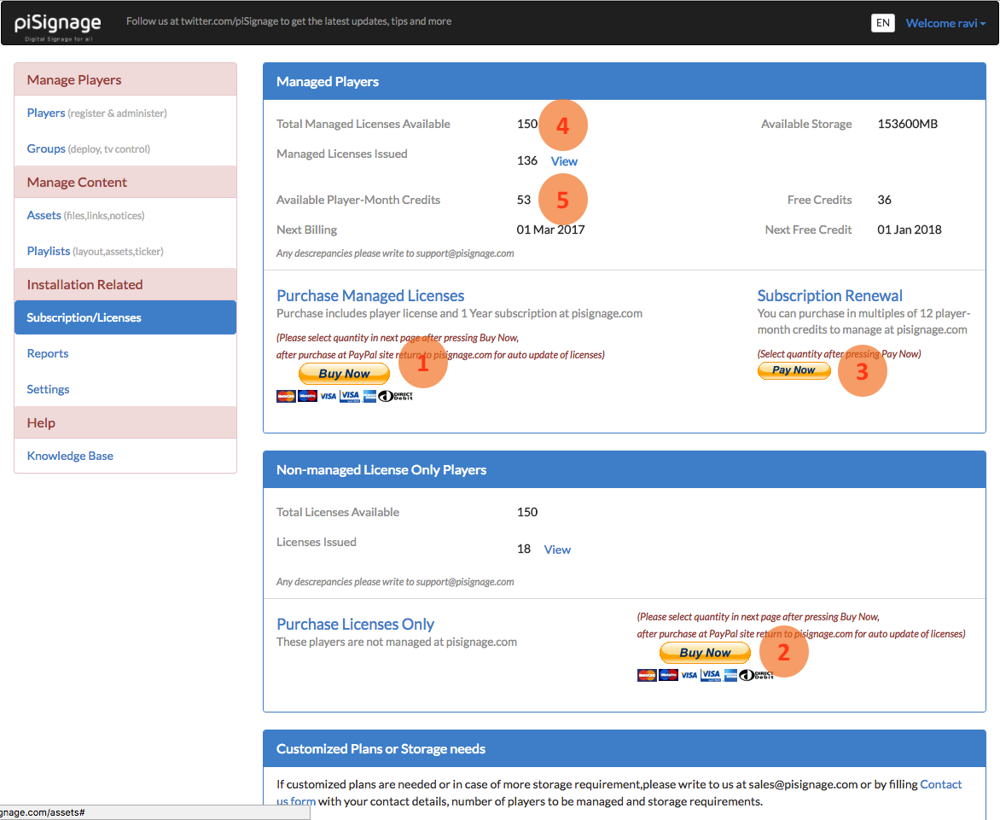
Task: Click the VISA icon under the managed licenses Buy Now
Action: [x=329, y=395]
